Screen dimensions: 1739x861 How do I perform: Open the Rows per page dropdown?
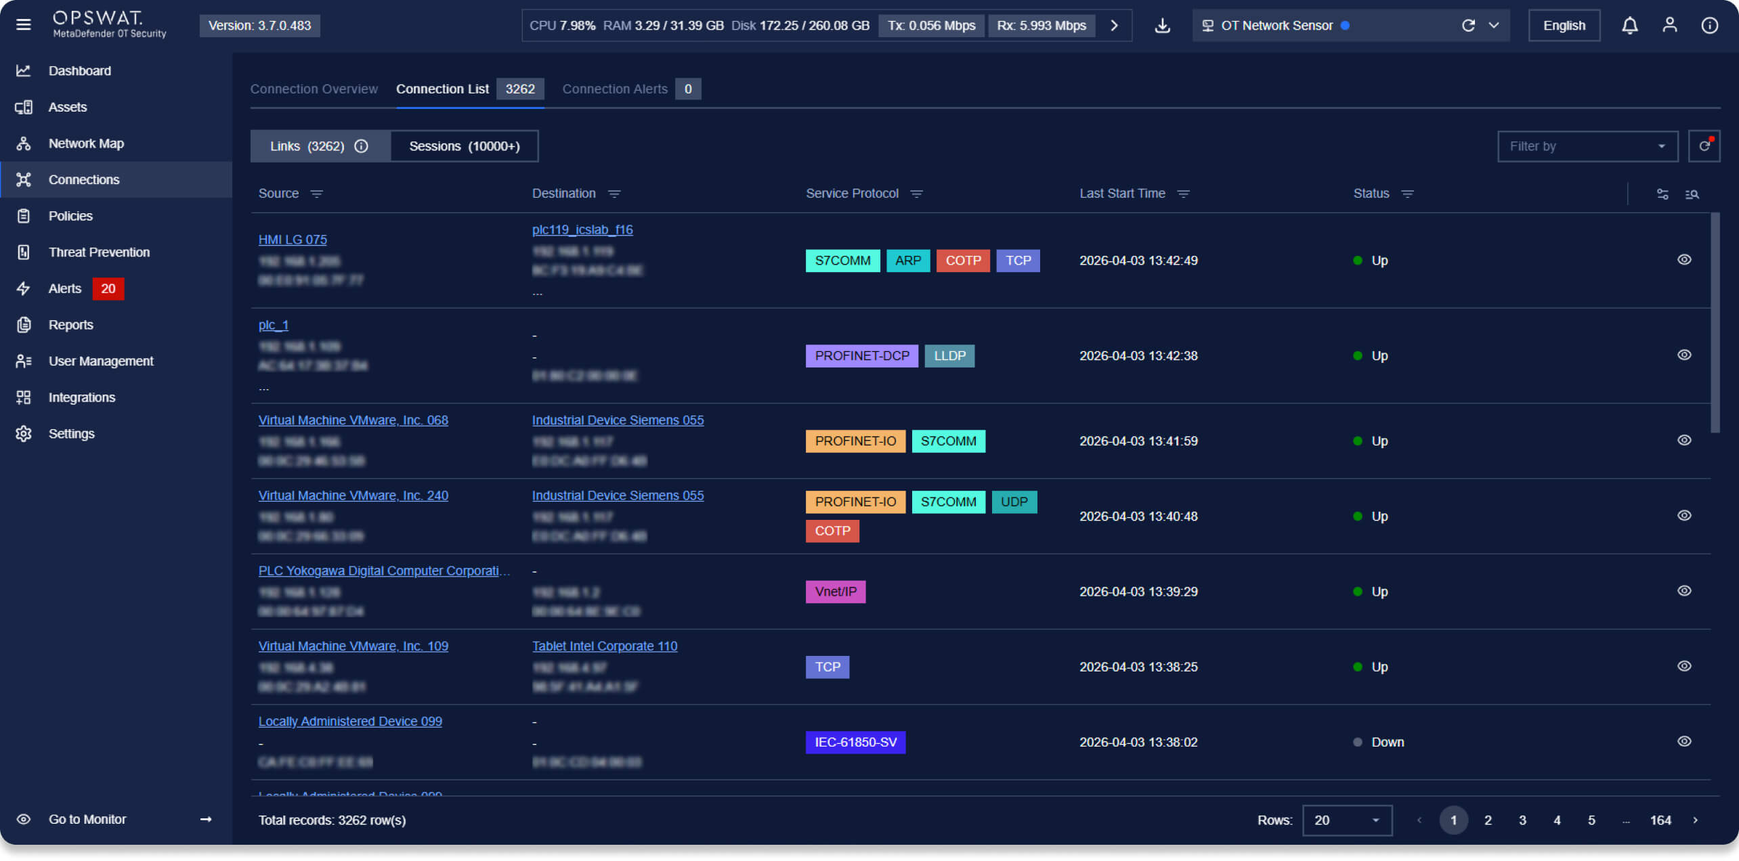[1346, 820]
